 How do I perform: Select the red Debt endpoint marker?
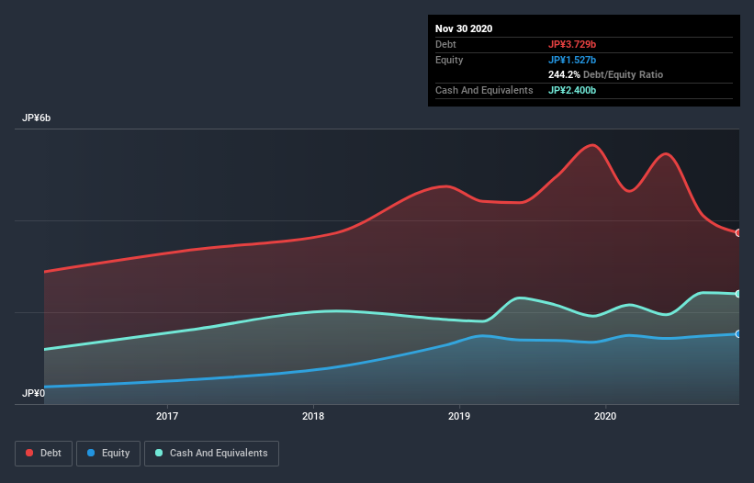point(738,233)
